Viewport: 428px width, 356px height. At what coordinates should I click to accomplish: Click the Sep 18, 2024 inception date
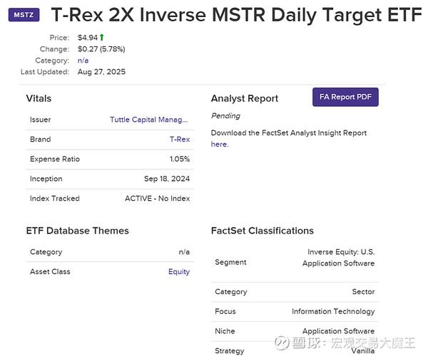[167, 179]
